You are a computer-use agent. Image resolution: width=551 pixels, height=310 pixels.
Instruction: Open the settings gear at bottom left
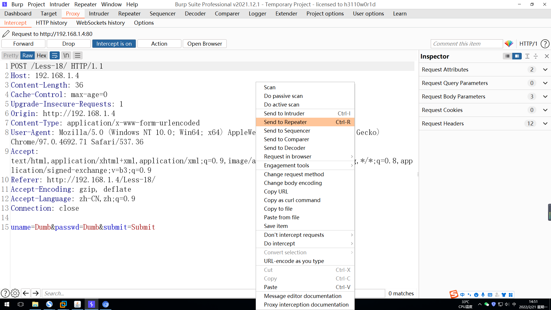tap(15, 293)
